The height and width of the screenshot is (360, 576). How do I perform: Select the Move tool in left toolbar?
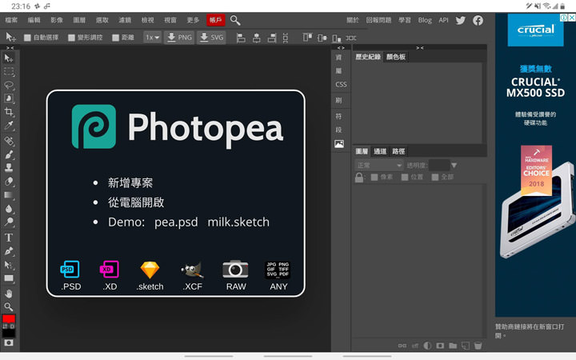click(9, 58)
